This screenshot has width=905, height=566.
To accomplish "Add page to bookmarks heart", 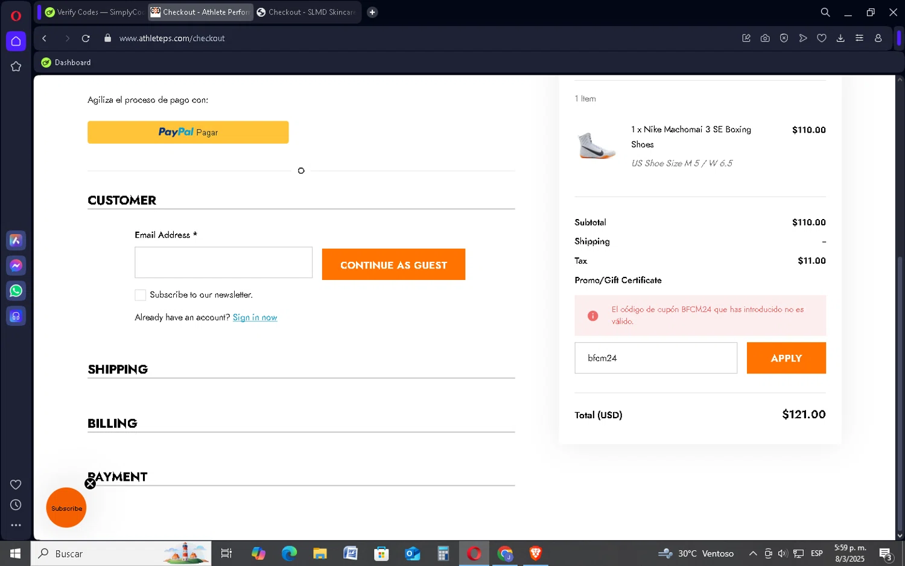I will (822, 38).
